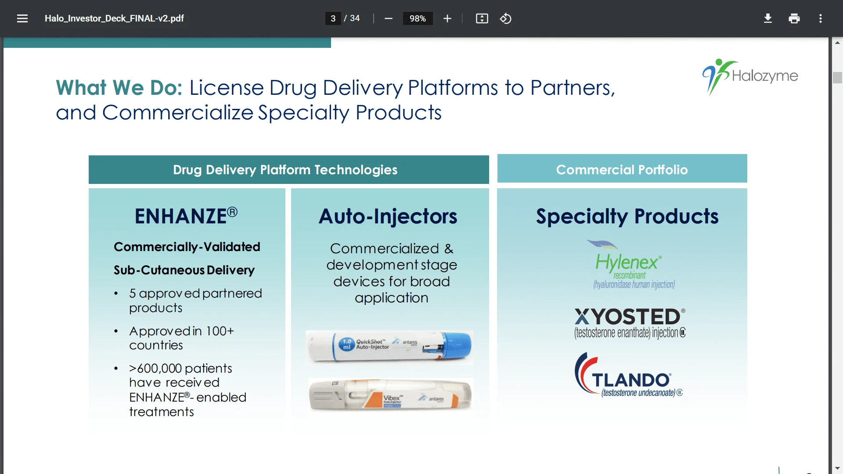The image size is (843, 474).
Task: Toggle fit to page view
Action: (482, 18)
